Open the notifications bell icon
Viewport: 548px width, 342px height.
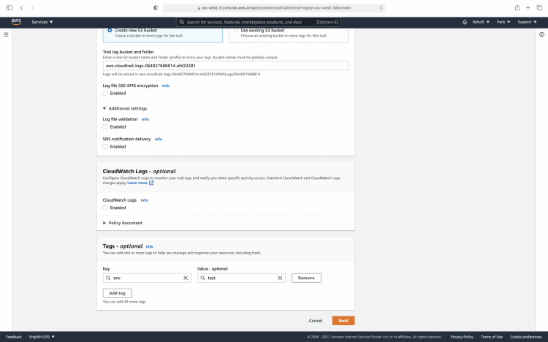point(465,22)
